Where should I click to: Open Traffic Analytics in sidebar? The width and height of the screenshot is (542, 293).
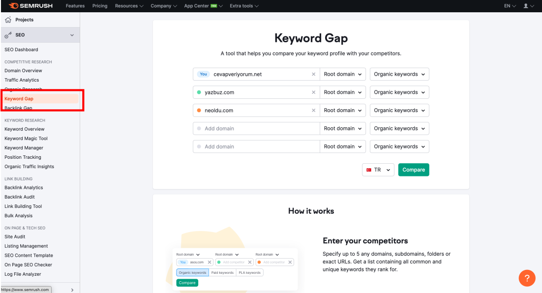point(22,80)
